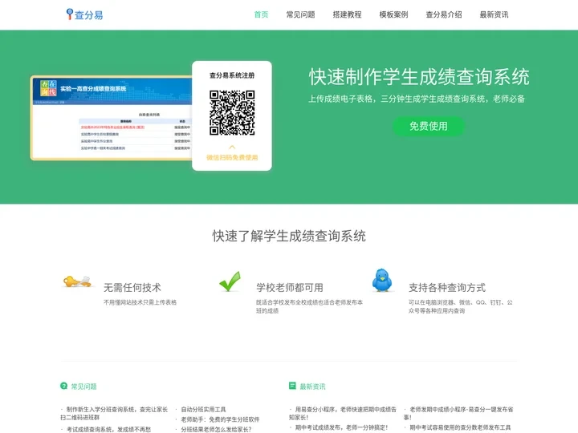This screenshot has height=433, width=578.
Task: Open 制作新生入学分班查询系统 article link
Action: point(114,413)
